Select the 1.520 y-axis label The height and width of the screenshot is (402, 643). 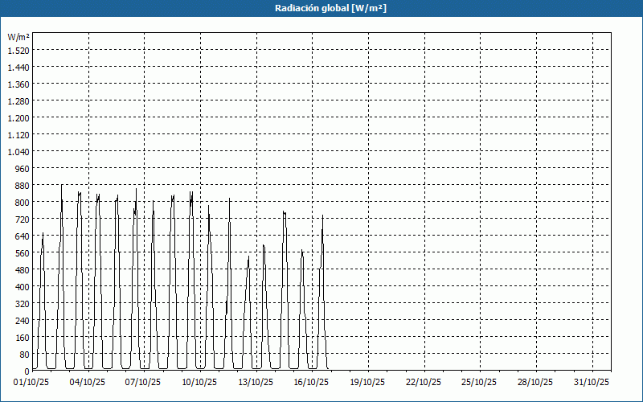click(18, 50)
